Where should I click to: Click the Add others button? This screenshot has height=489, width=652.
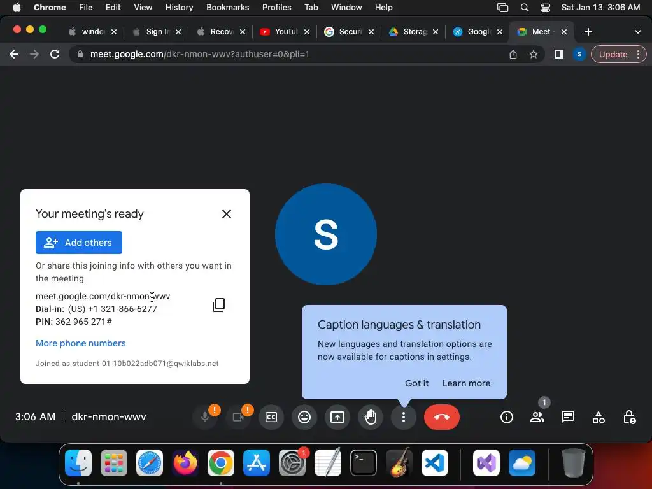point(79,243)
